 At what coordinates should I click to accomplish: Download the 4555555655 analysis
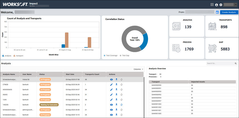tap(116, 89)
